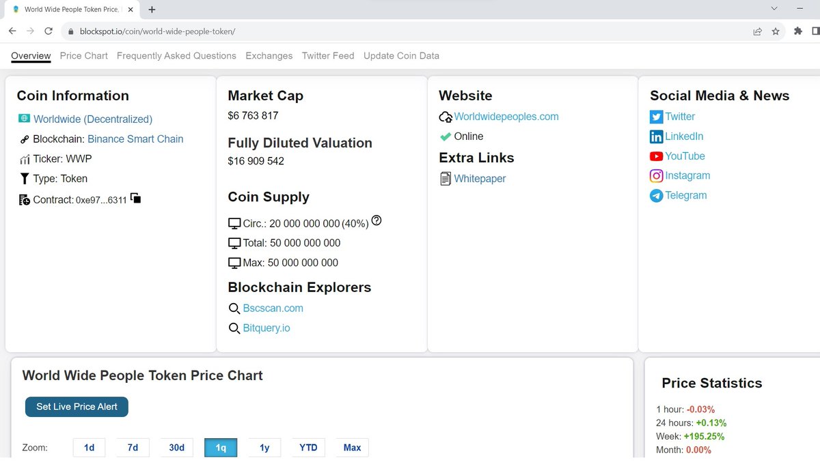Click the site padlock icon in address bar
The width and height of the screenshot is (820, 462).
coord(70,32)
